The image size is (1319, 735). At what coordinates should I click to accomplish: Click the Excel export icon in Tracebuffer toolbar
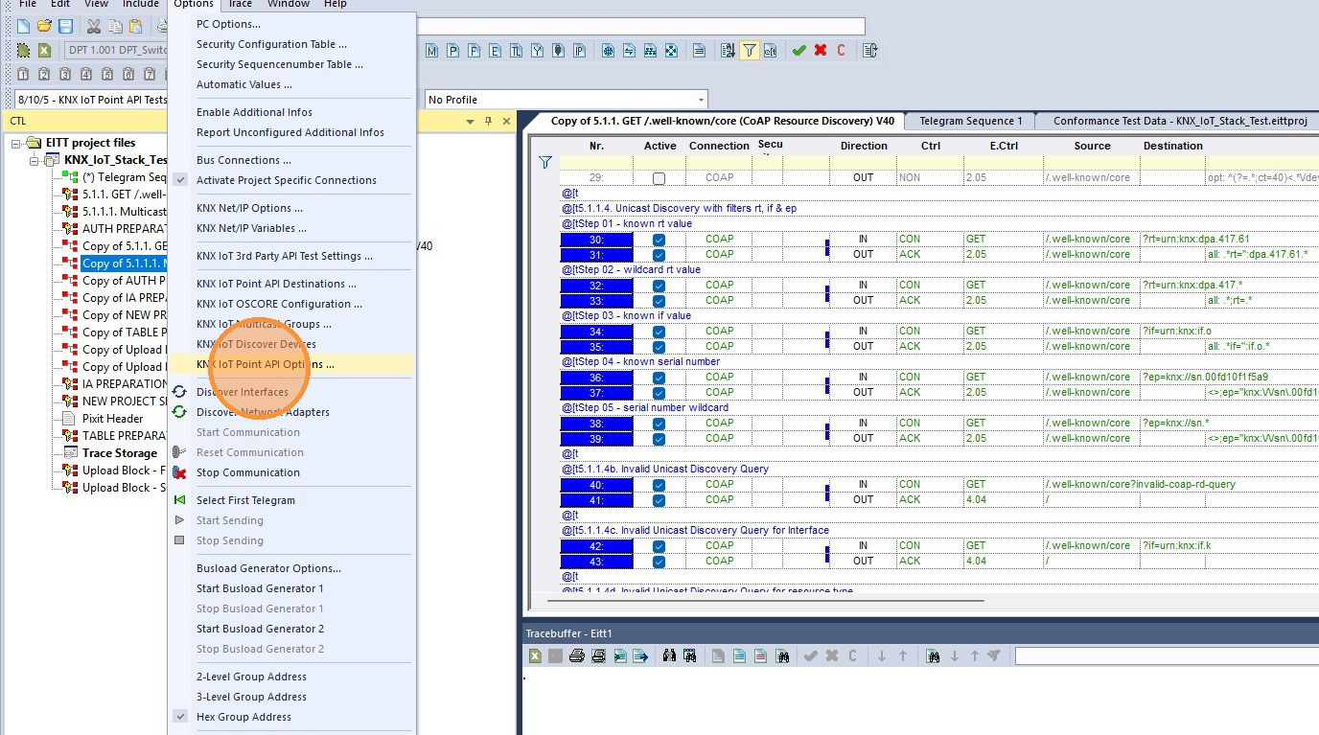[535, 656]
